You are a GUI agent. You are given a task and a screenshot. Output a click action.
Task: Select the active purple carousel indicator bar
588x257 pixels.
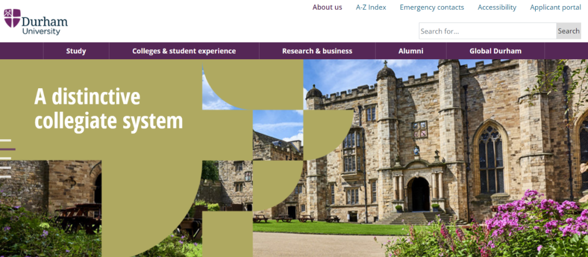8,149
